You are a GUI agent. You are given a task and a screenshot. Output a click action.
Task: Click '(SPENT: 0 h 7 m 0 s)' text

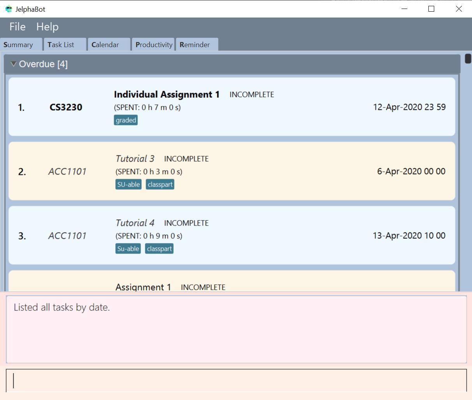[x=147, y=107]
